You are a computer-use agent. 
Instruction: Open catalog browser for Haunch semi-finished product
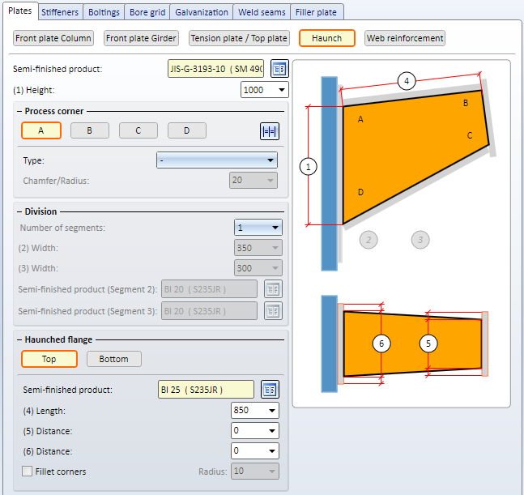pyautogui.click(x=279, y=69)
